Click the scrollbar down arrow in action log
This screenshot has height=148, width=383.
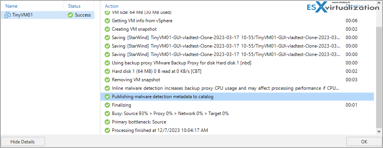(378, 132)
